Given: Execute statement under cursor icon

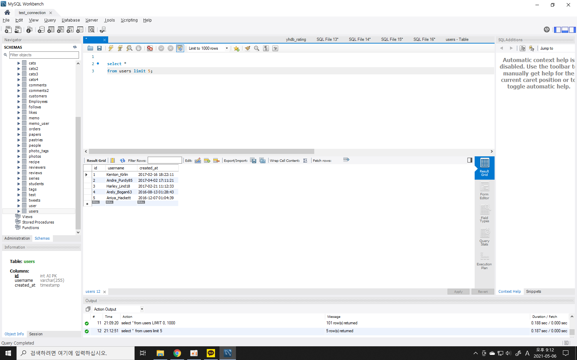Looking at the screenshot, I should click(120, 48).
